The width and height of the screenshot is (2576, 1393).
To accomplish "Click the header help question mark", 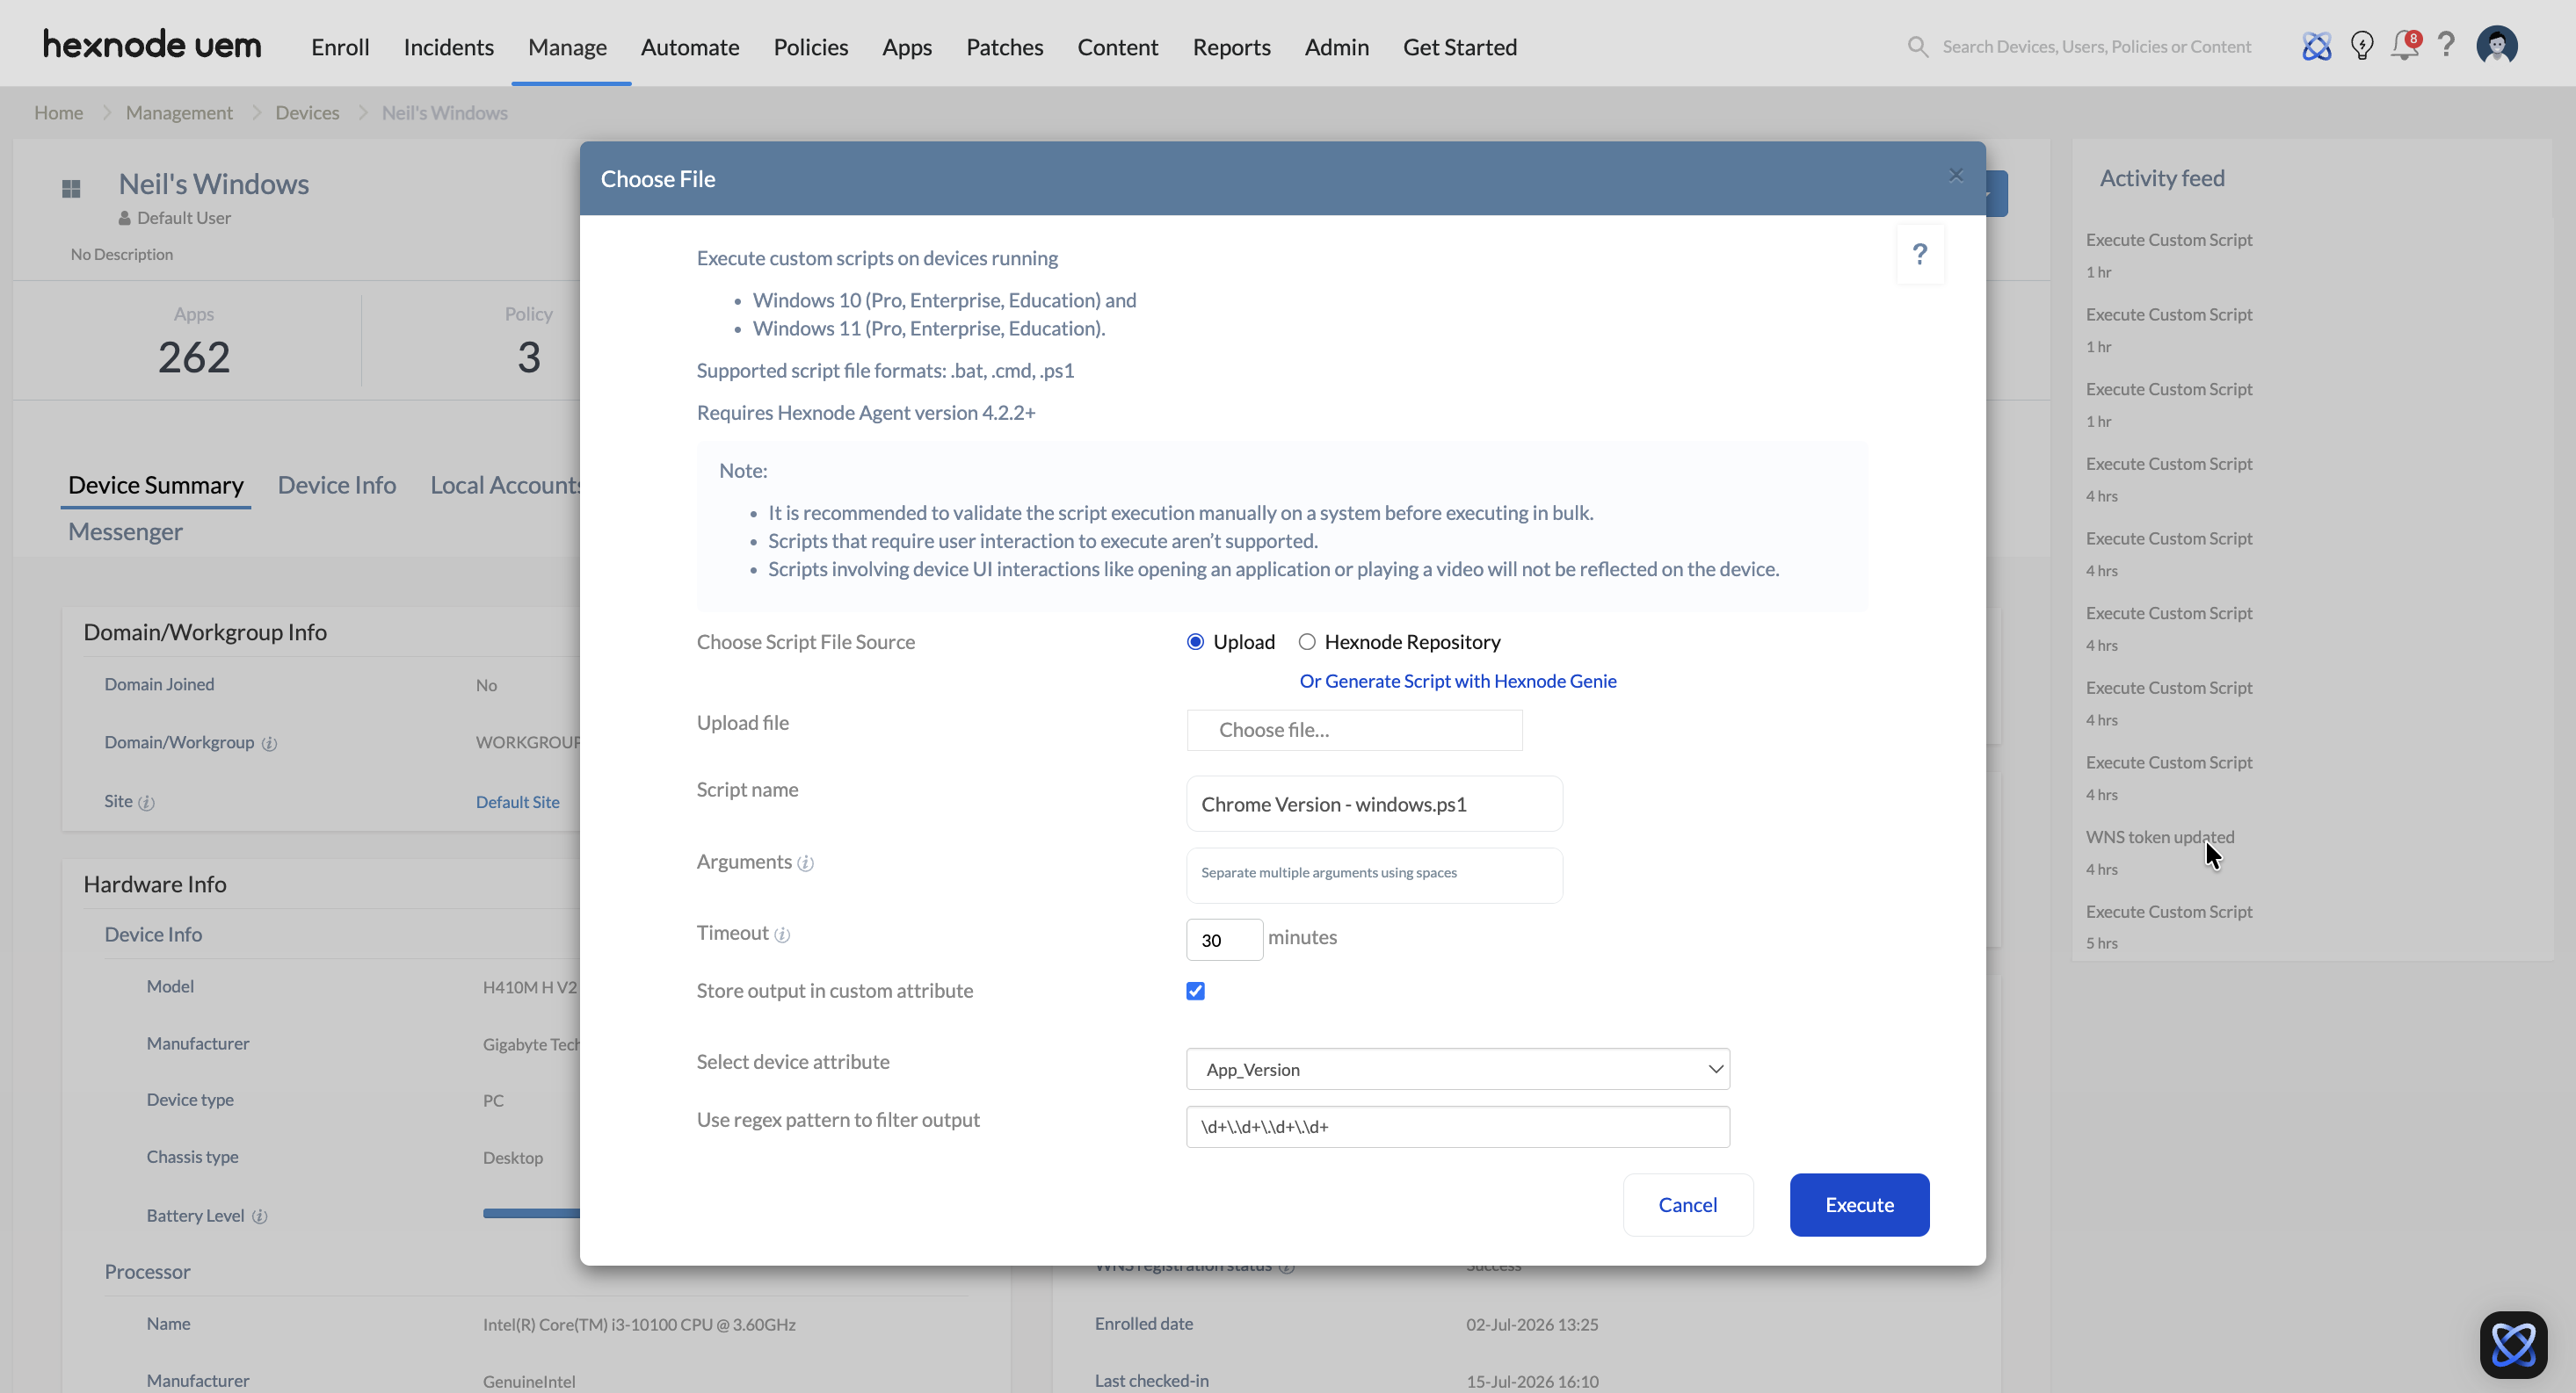I will pos(2446,45).
